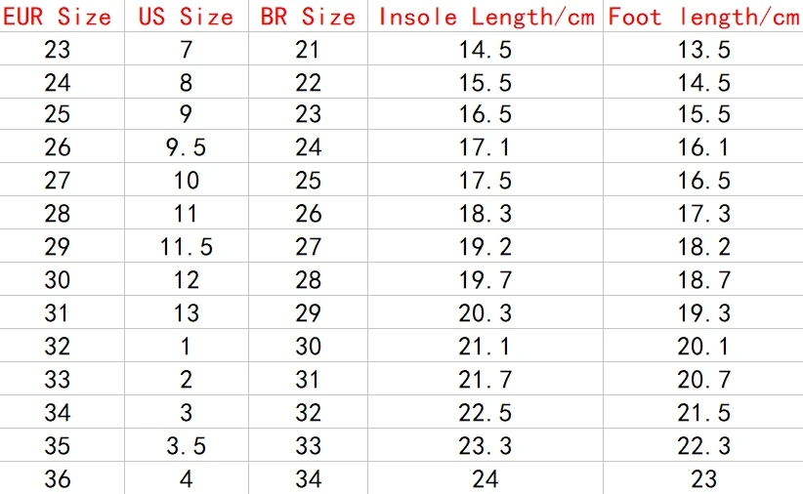
Task: Click insole length 22.5 cell
Action: pos(486,412)
